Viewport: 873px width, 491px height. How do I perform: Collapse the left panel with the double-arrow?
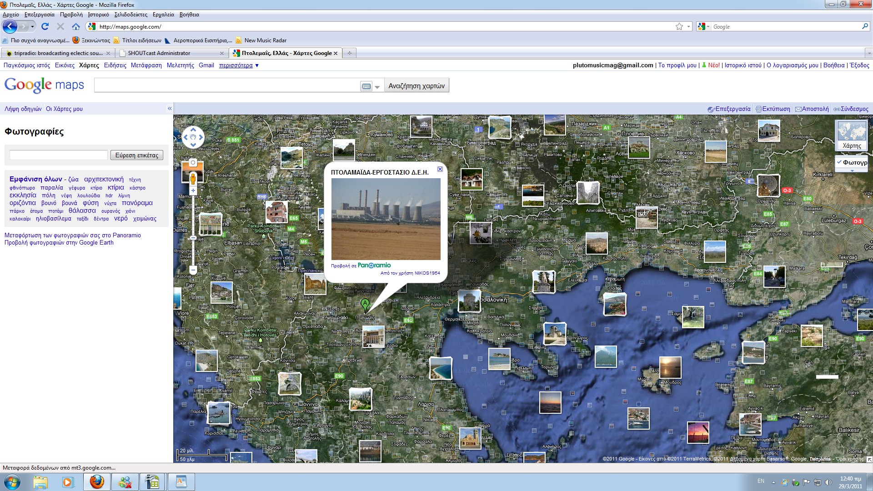click(170, 109)
